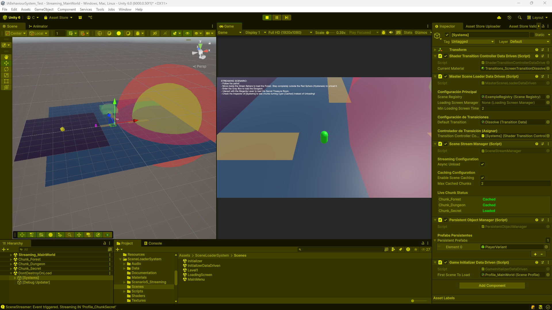Open the Layout dropdown
The width and height of the screenshot is (552, 310).
coord(538,18)
